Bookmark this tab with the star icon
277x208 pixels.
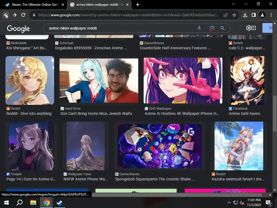[234, 15]
